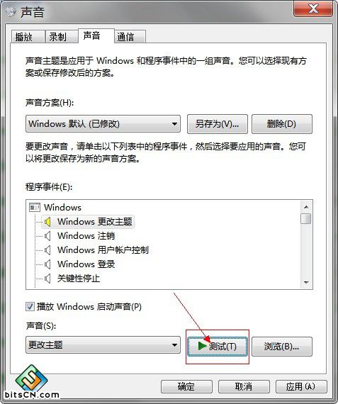Open the 声音(S) dropdown showing 更改主题
The height and width of the screenshot is (404, 338).
point(103,344)
